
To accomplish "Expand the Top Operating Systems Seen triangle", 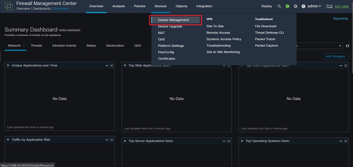I will pyautogui.click(x=242, y=141).
